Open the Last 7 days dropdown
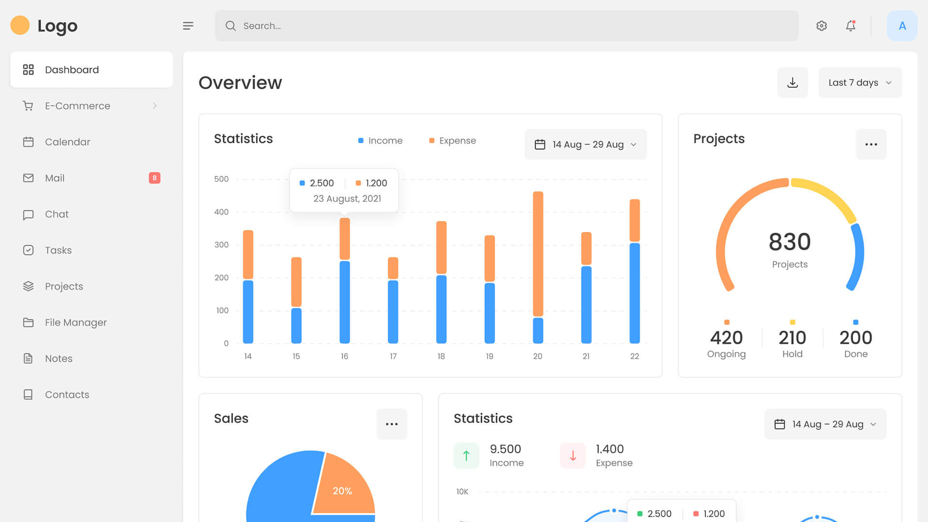Viewport: 928px width, 522px height. (x=860, y=83)
